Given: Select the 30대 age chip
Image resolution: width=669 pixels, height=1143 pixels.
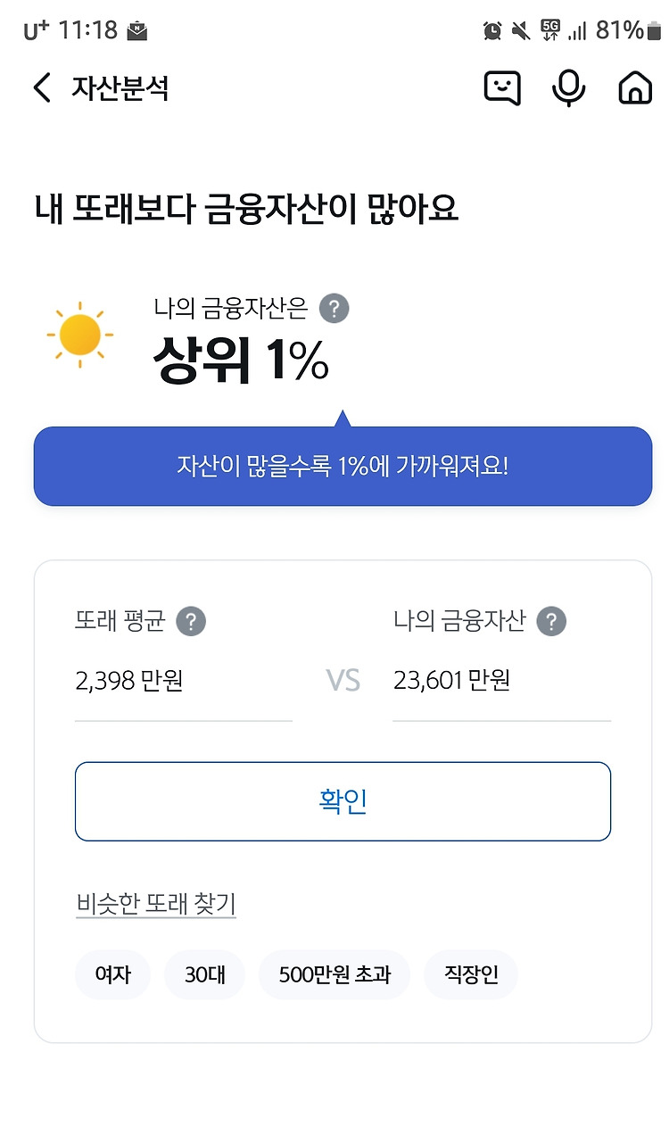Looking at the screenshot, I should point(205,974).
